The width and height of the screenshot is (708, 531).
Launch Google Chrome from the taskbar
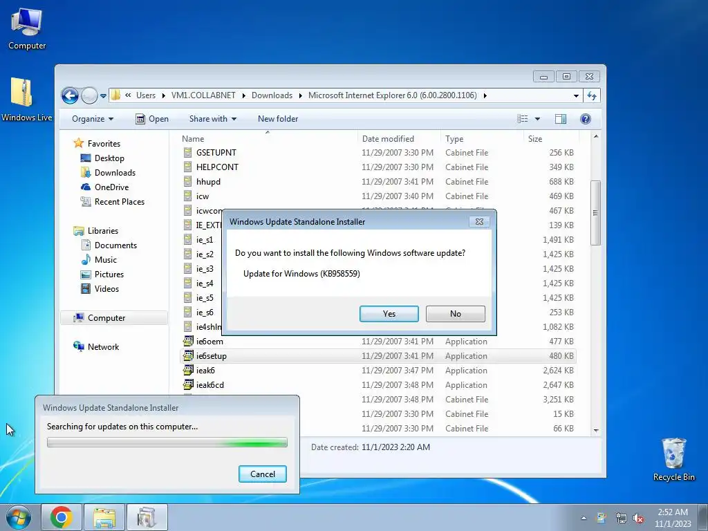[x=62, y=517]
